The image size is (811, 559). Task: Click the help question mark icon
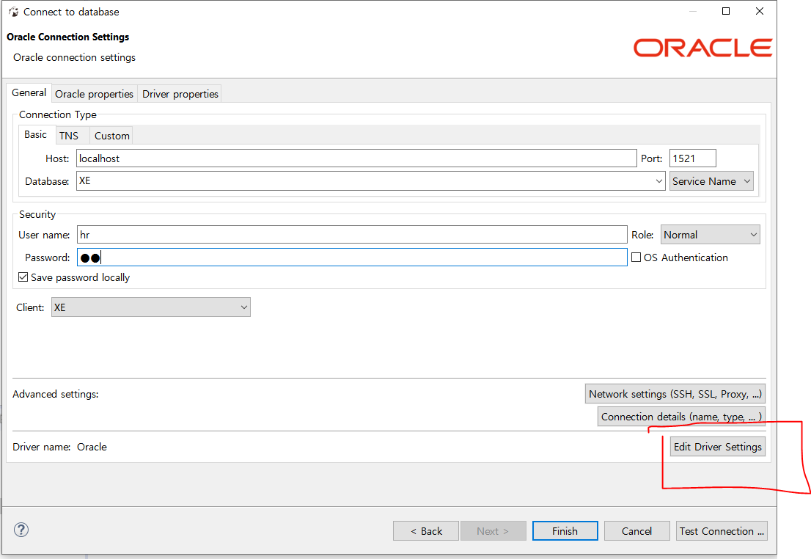coord(21,530)
